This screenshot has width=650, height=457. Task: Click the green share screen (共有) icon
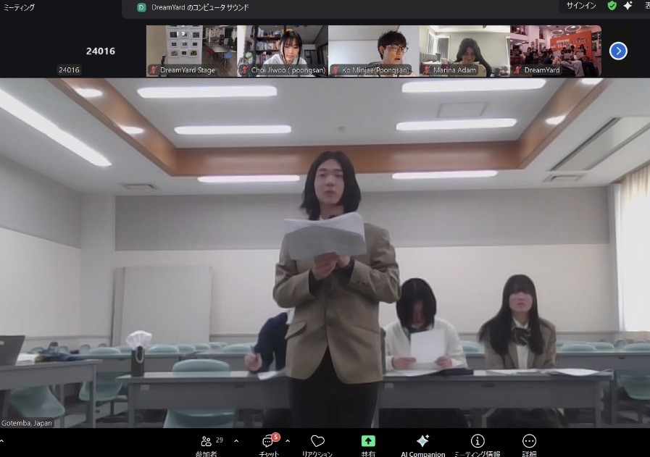coord(368,442)
